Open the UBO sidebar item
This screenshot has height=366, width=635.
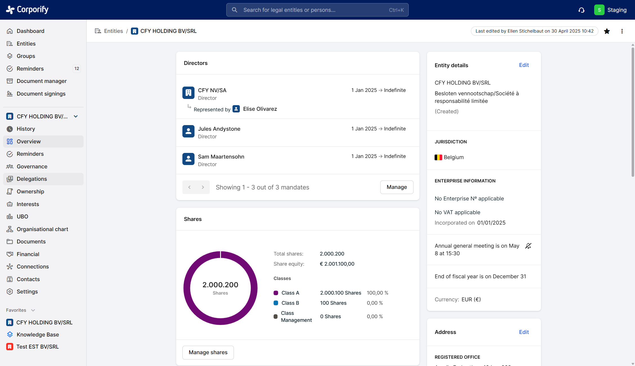pyautogui.click(x=22, y=216)
